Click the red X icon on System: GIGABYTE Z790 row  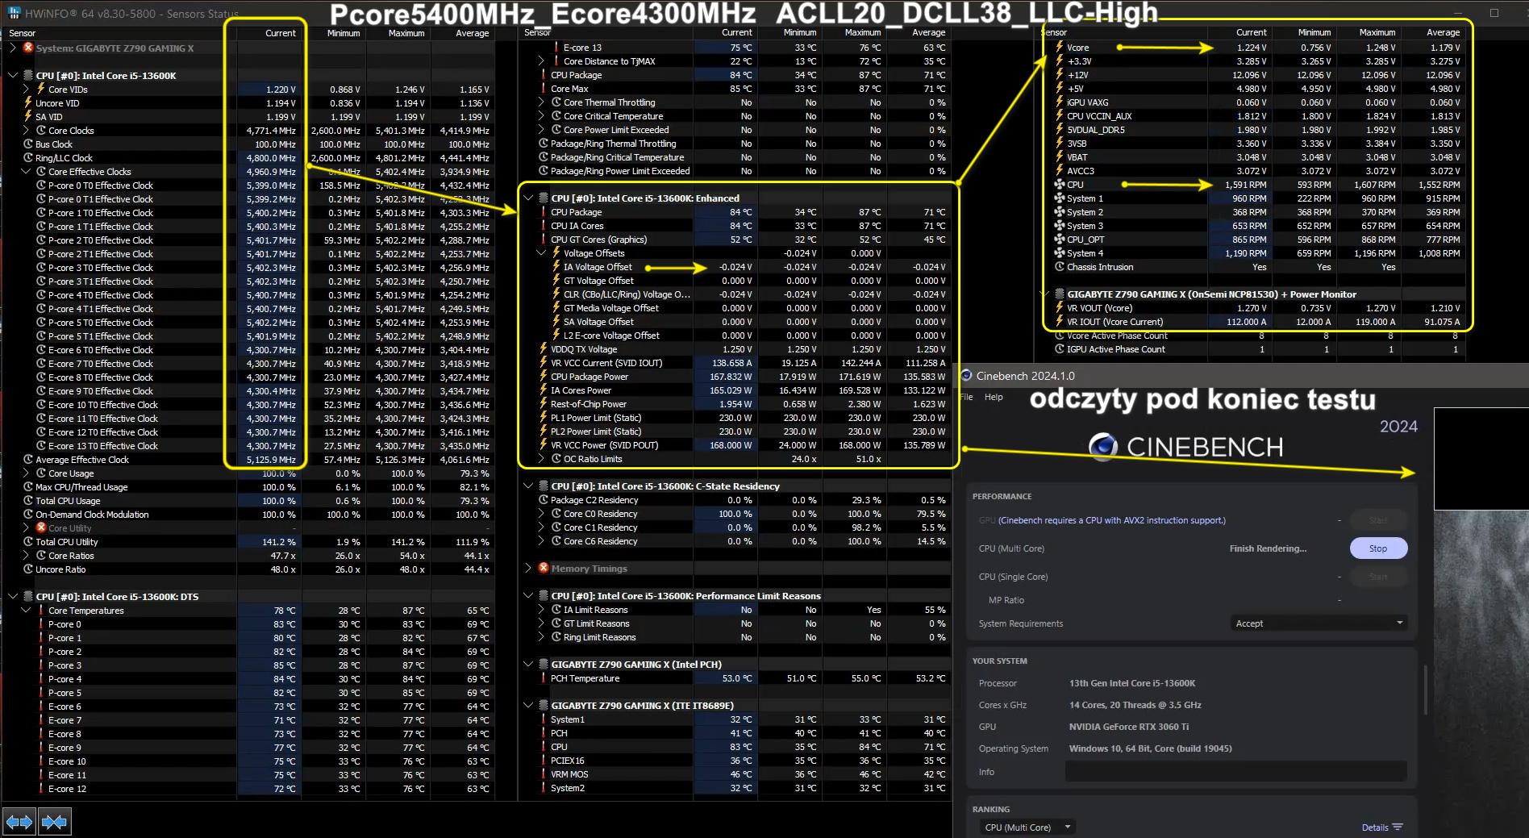tap(28, 48)
